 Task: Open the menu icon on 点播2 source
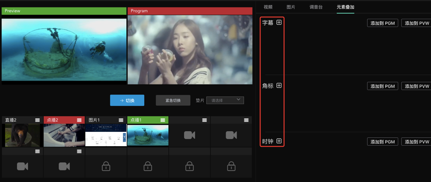(79, 120)
